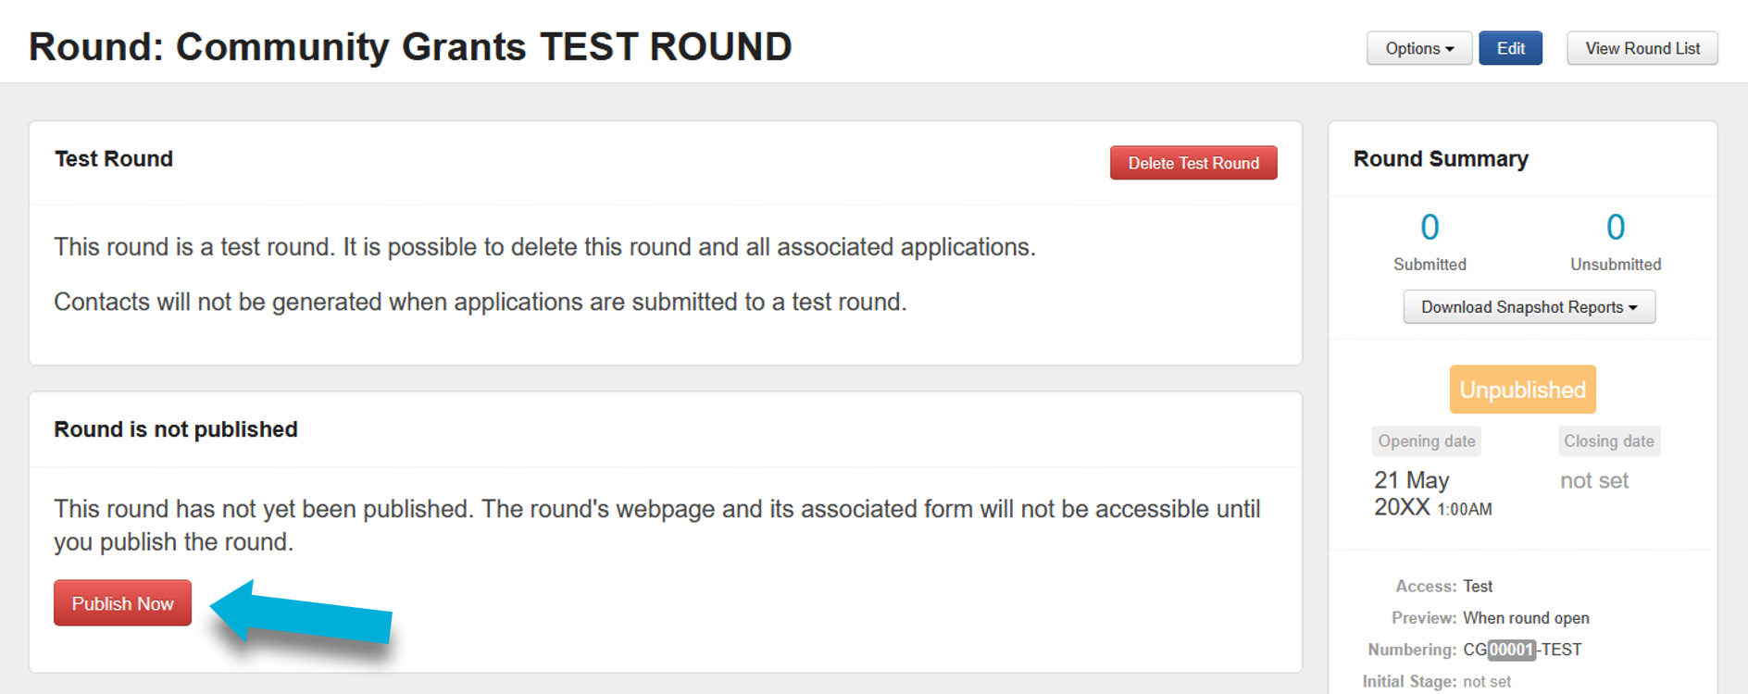Viewport: 1748px width, 694px height.
Task: Open the View Round List page
Action: coord(1642,48)
